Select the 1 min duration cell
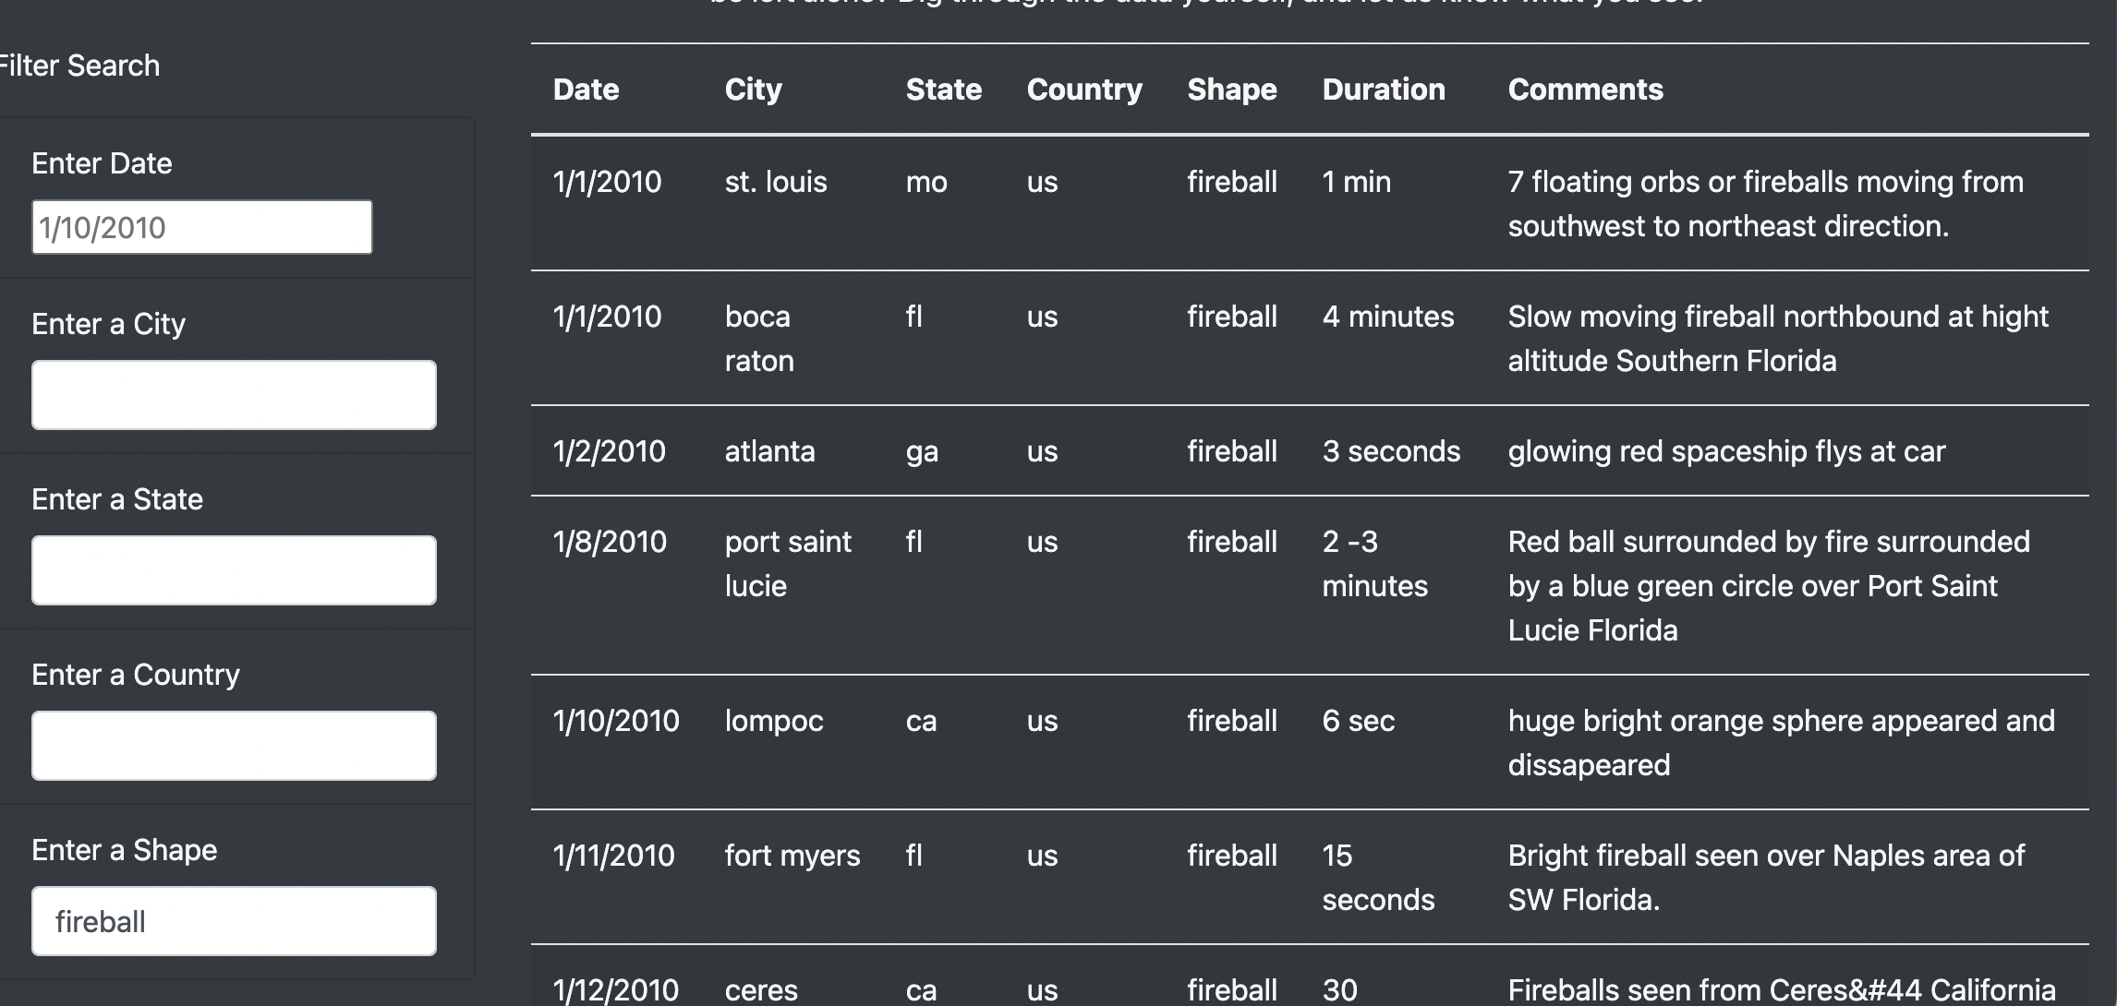The width and height of the screenshot is (2117, 1006). click(1356, 182)
